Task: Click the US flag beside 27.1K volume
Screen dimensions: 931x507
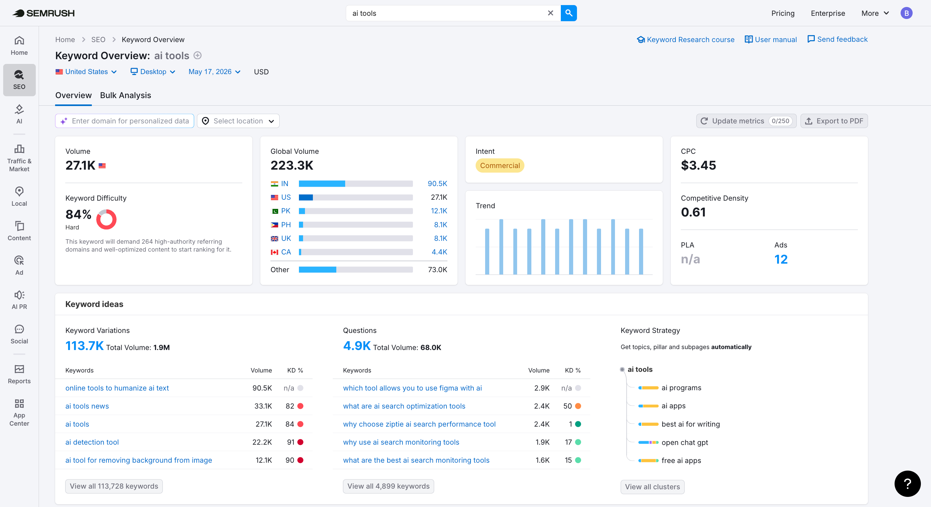Action: pyautogui.click(x=102, y=166)
